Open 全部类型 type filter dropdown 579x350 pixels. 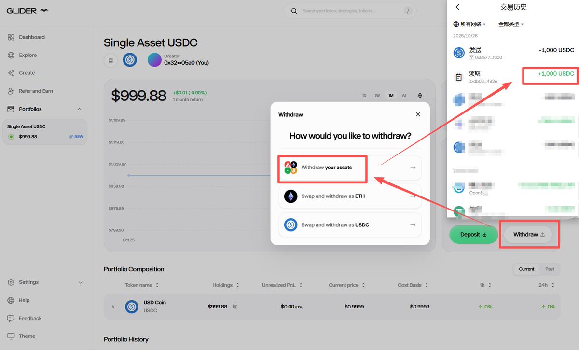pyautogui.click(x=511, y=24)
